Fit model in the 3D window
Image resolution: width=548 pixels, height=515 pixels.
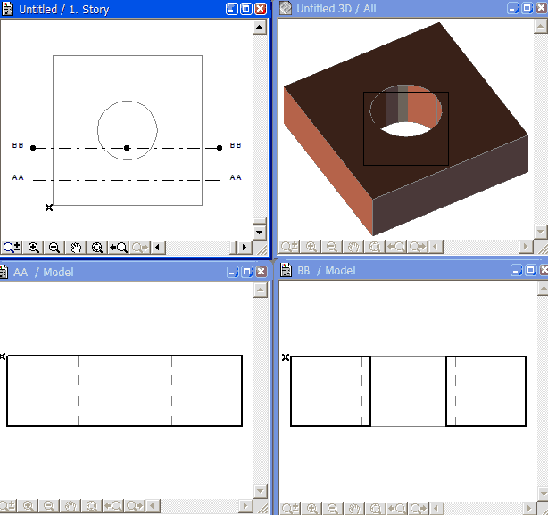(375, 247)
